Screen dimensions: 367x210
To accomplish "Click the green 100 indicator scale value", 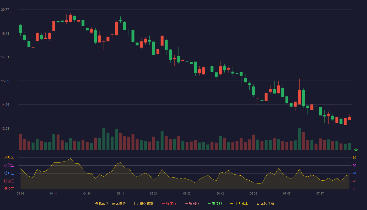I will click(x=355, y=150).
